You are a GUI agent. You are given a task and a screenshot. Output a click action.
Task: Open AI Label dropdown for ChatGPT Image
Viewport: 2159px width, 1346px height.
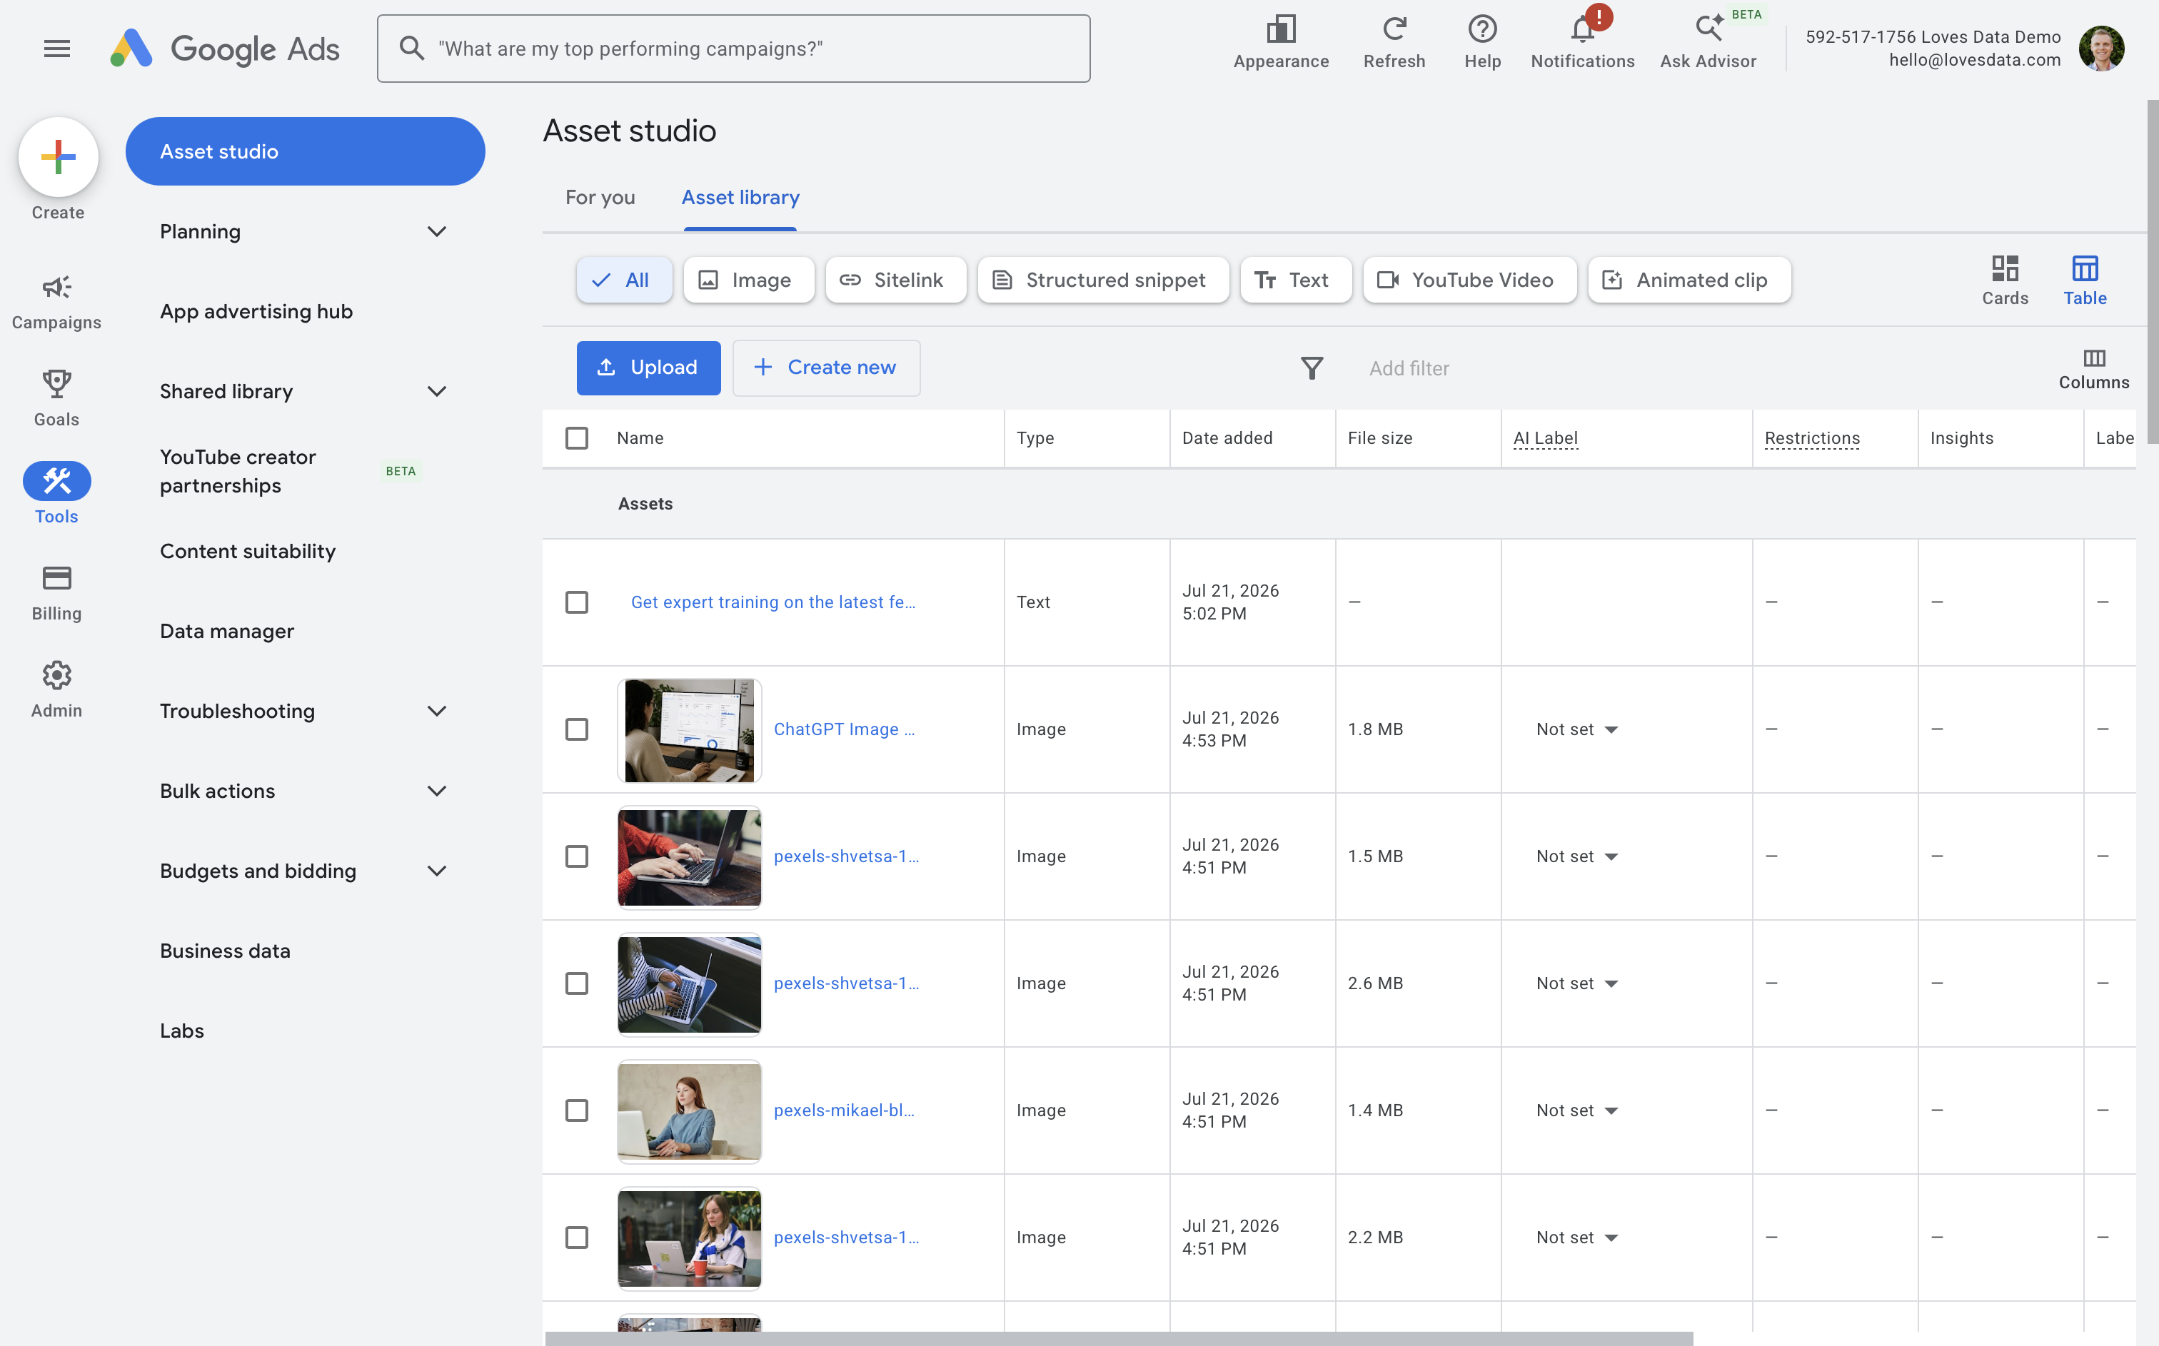tap(1576, 730)
